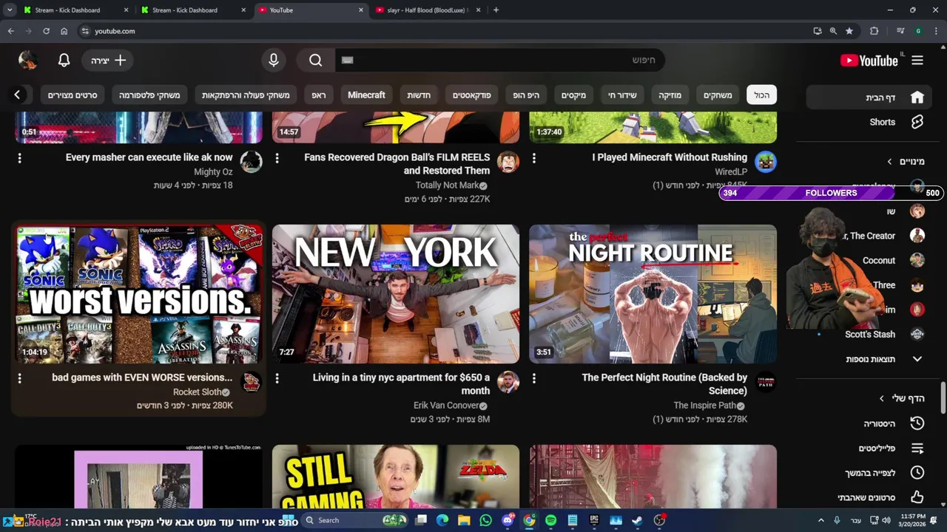Click the Create button with plus
The height and width of the screenshot is (532, 947).
pyautogui.click(x=109, y=61)
